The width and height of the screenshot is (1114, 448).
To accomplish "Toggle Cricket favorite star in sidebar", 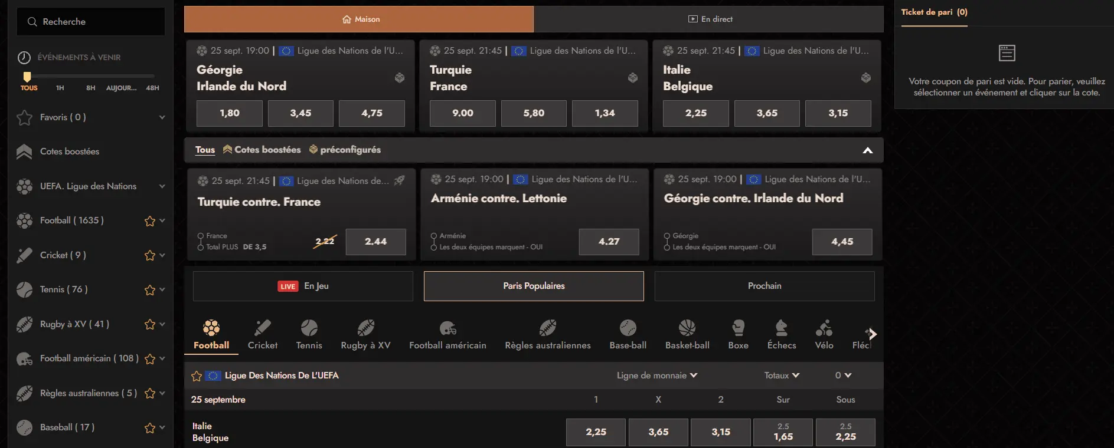I will pos(150,255).
